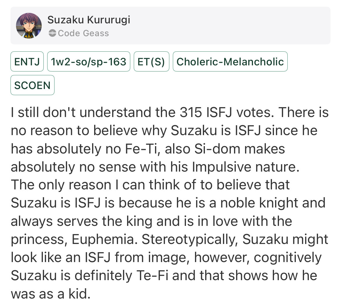The width and height of the screenshot is (341, 307).
Task: Click the text "315 ISFJ votes"
Action: click(227, 113)
